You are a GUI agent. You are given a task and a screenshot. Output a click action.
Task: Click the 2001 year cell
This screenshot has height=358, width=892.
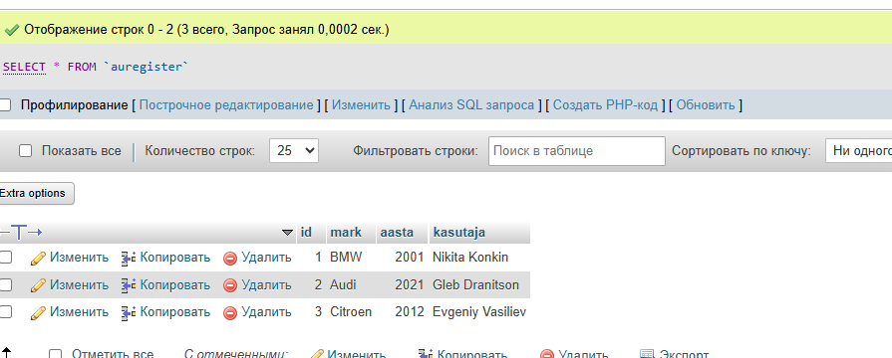(x=410, y=258)
